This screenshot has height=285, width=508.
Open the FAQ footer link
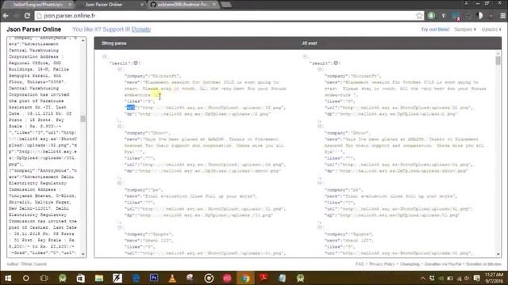(x=360, y=264)
